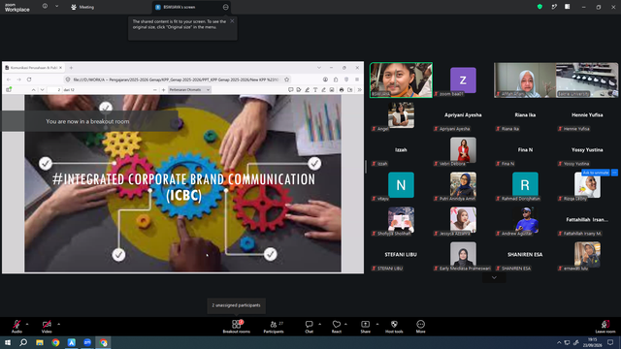The height and width of the screenshot is (349, 621).
Task: Switch to Zoom app in taskbar
Action: [x=87, y=342]
